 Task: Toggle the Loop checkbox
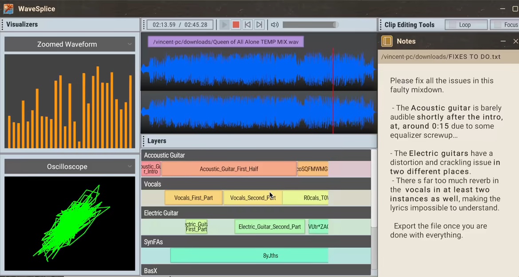coord(452,25)
